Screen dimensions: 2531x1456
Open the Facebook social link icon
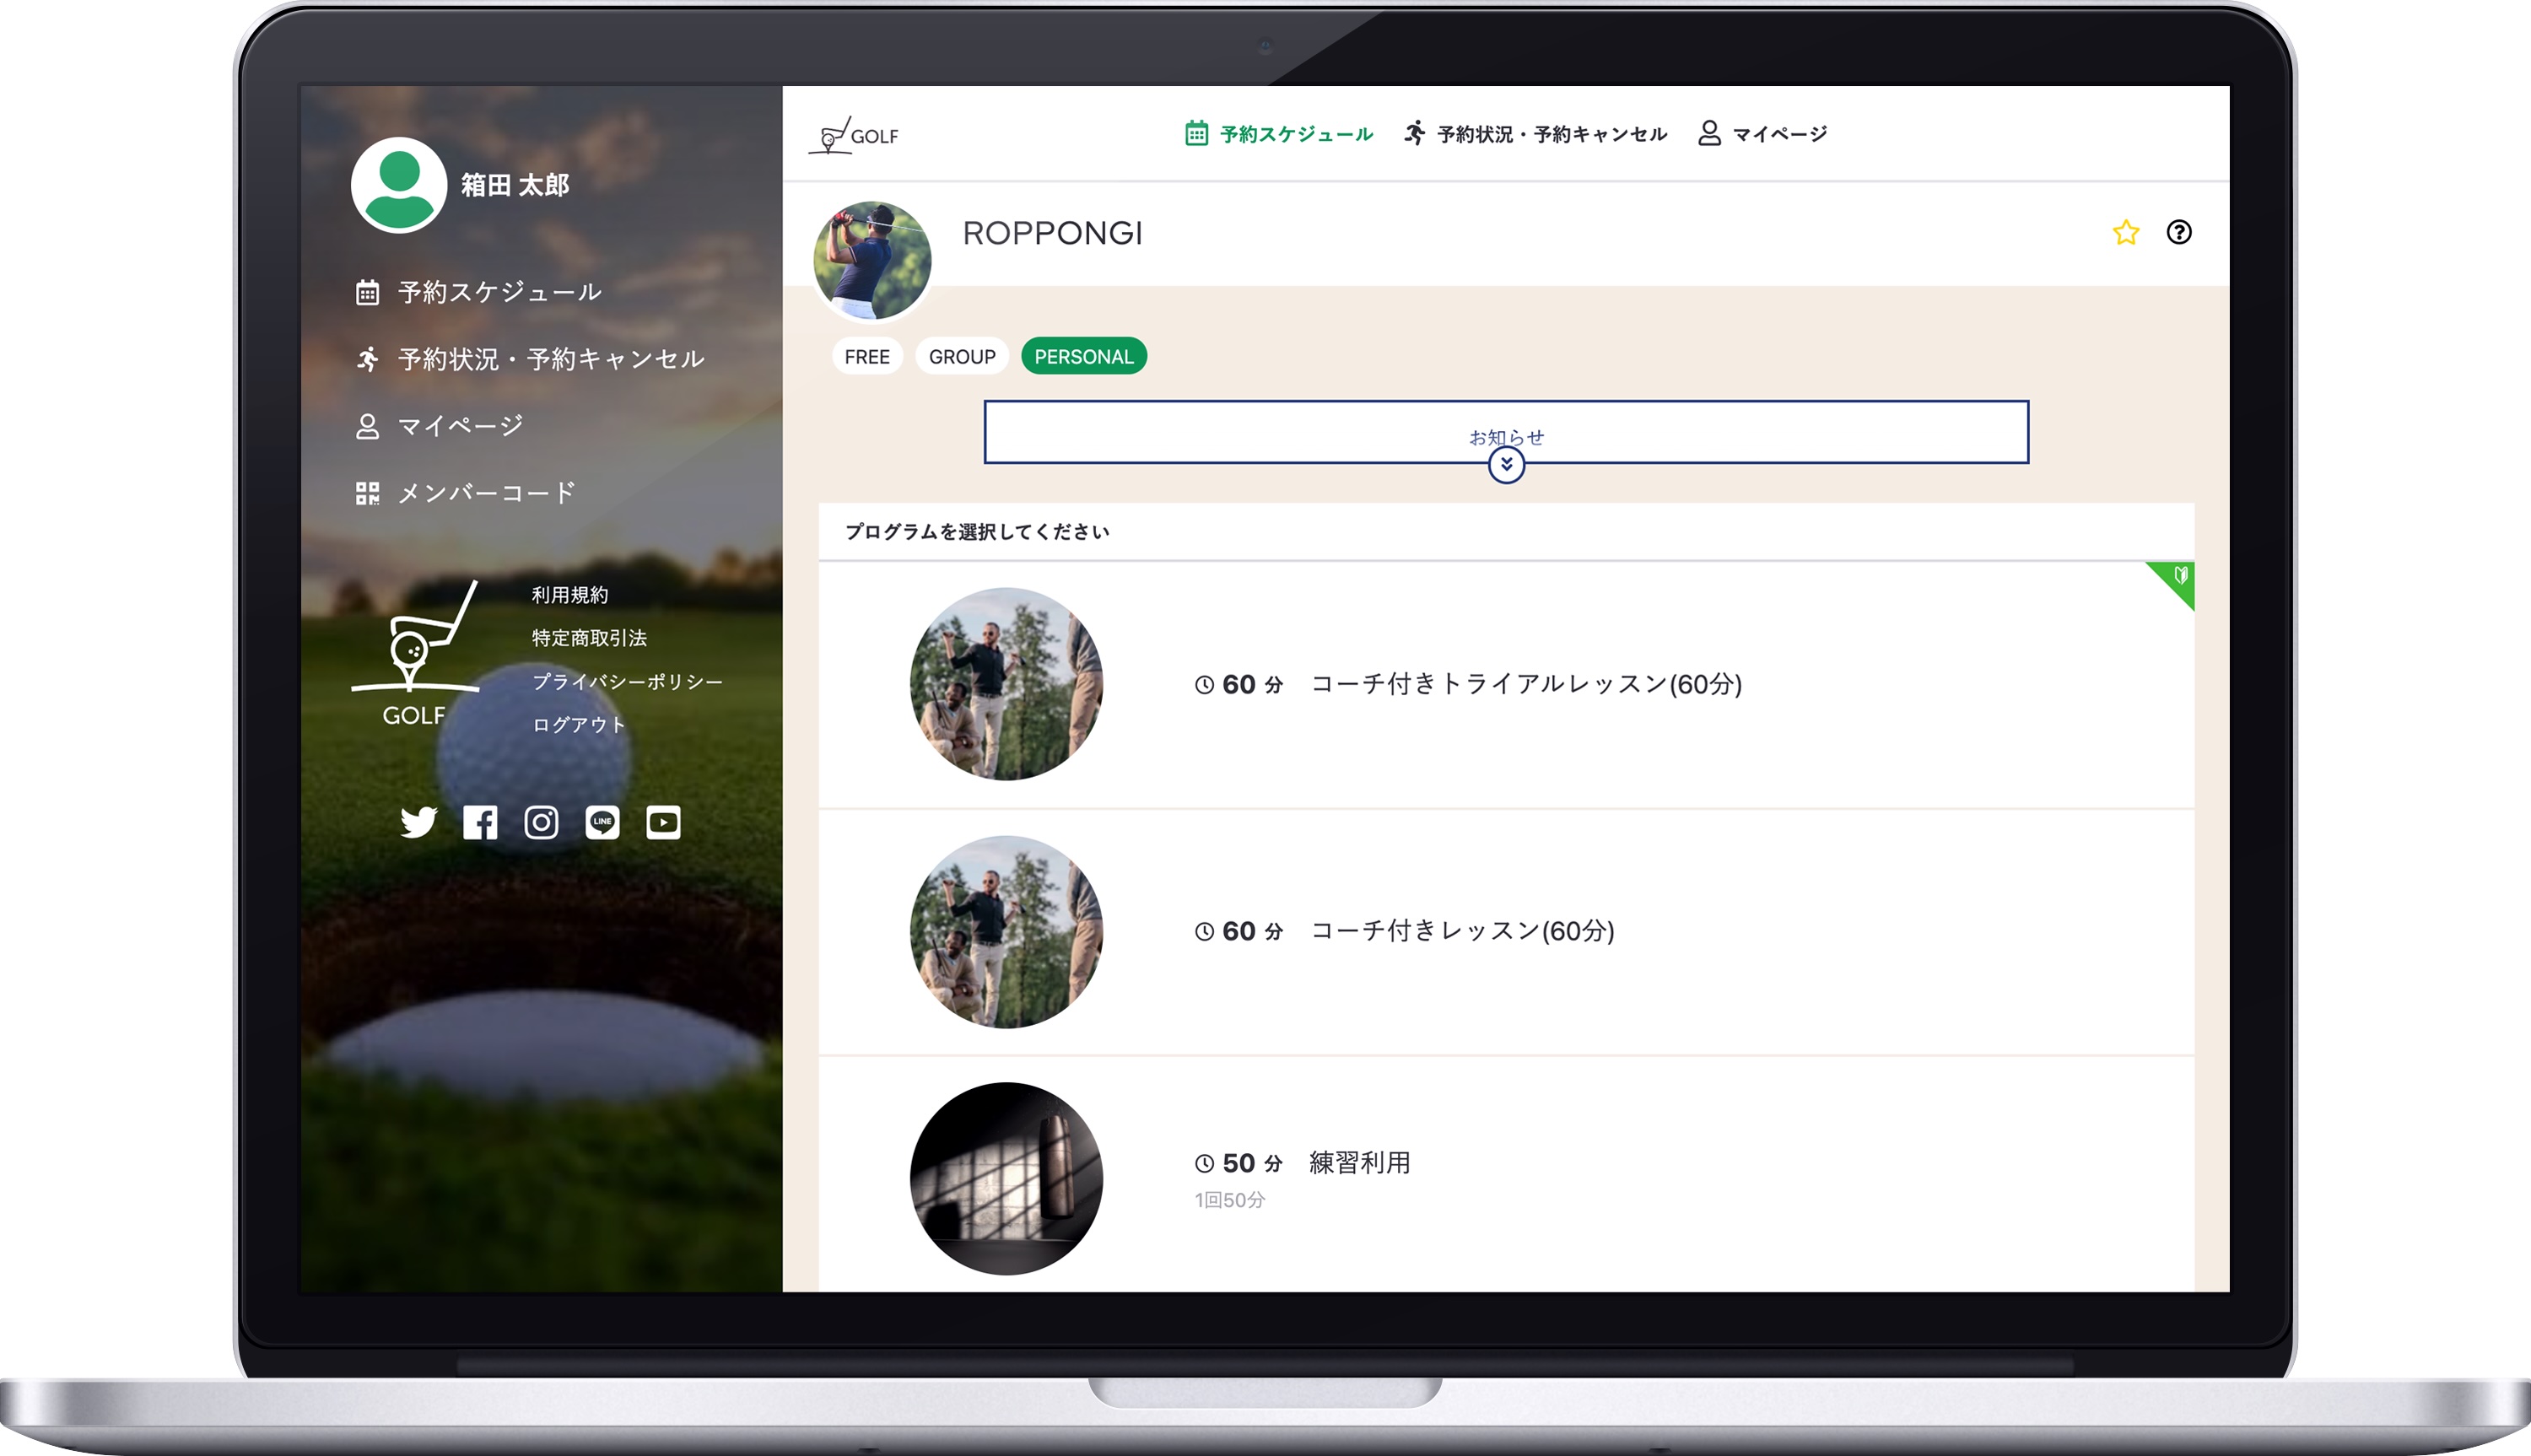pyautogui.click(x=480, y=822)
